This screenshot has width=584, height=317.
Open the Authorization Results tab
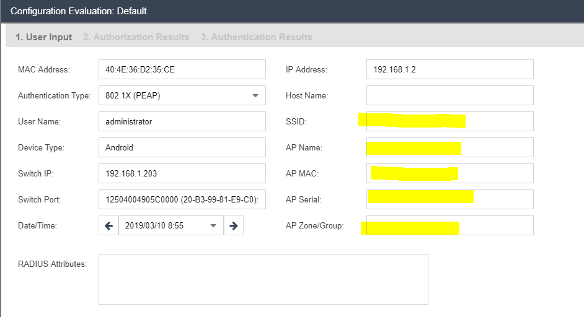[x=136, y=37]
